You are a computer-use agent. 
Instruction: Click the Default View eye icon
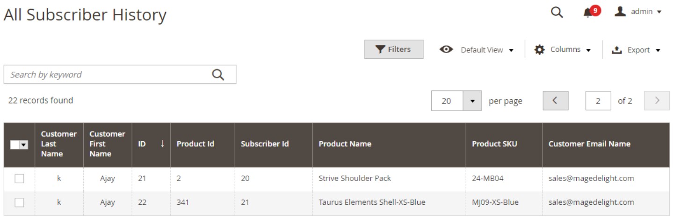(x=446, y=49)
